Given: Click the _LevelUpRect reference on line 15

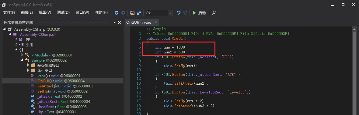Looking at the screenshot, I should (x=210, y=92).
